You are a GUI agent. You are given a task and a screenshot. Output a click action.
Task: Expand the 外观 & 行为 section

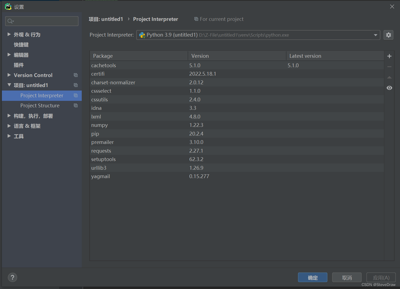point(9,34)
